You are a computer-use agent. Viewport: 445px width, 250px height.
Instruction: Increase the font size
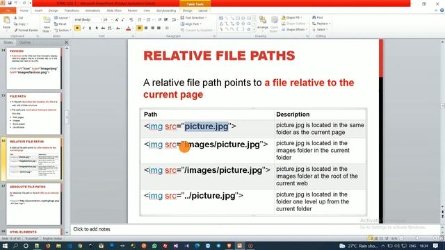(117, 19)
